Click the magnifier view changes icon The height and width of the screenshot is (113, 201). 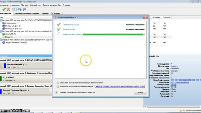(x=14, y=9)
